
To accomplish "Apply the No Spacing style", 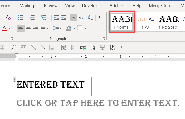I will coord(169,22).
